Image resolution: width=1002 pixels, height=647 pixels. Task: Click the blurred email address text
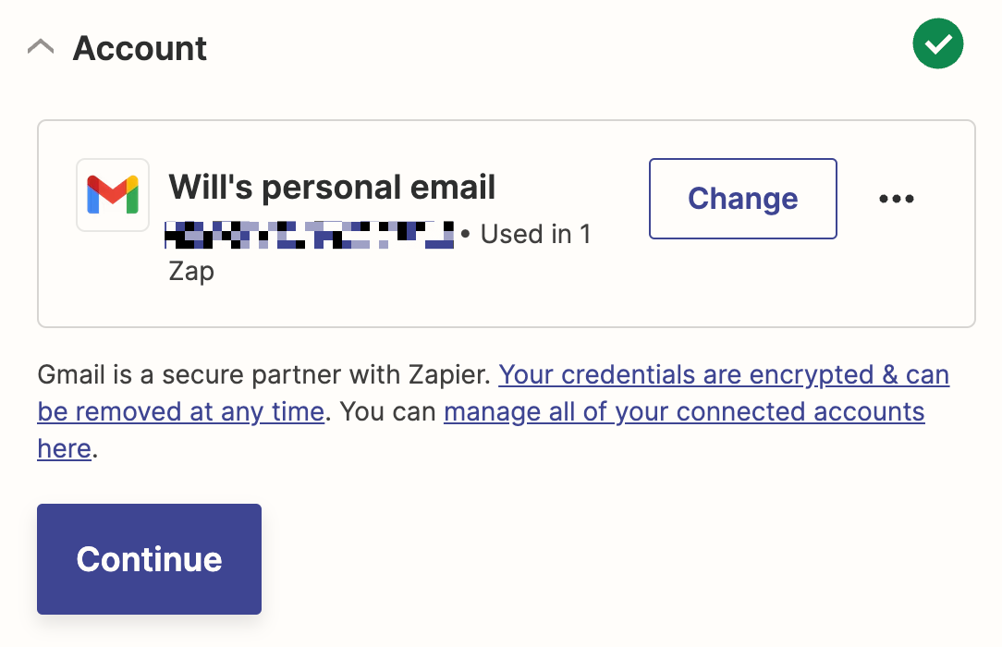309,235
